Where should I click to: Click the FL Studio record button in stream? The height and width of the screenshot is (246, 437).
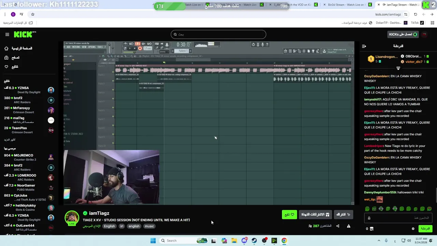click(140, 49)
